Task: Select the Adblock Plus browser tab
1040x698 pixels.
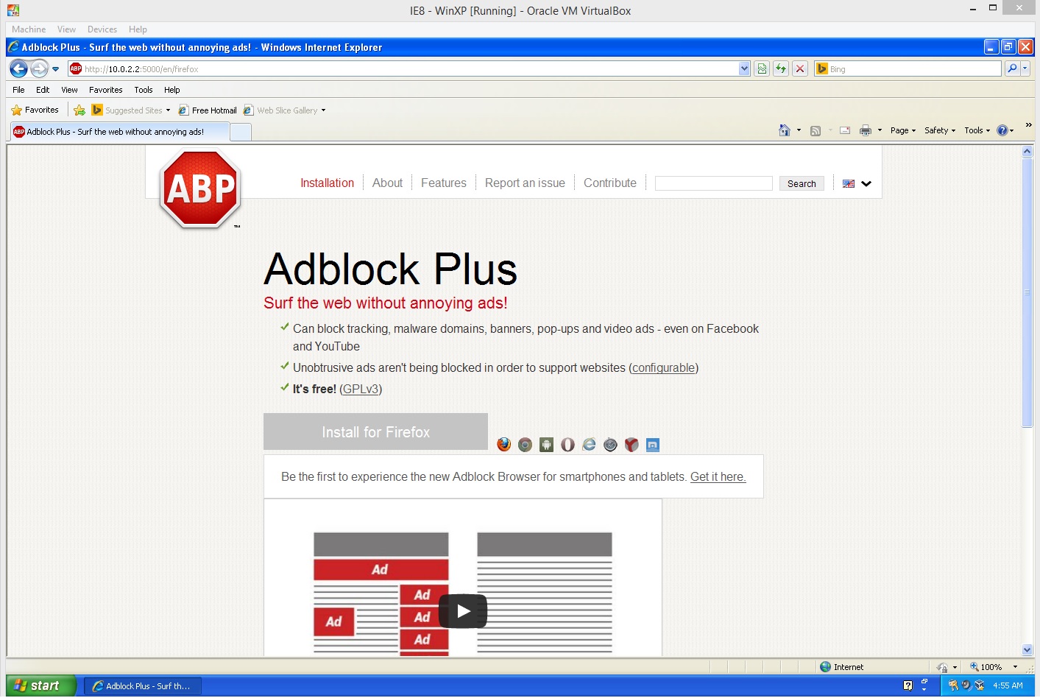Action: coord(119,132)
